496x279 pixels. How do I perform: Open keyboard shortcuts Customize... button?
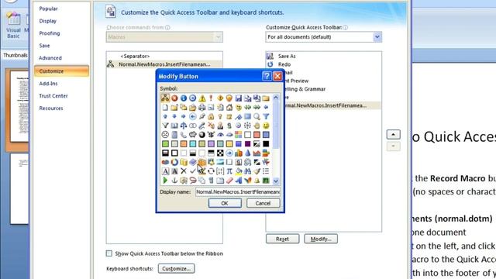[176, 269]
